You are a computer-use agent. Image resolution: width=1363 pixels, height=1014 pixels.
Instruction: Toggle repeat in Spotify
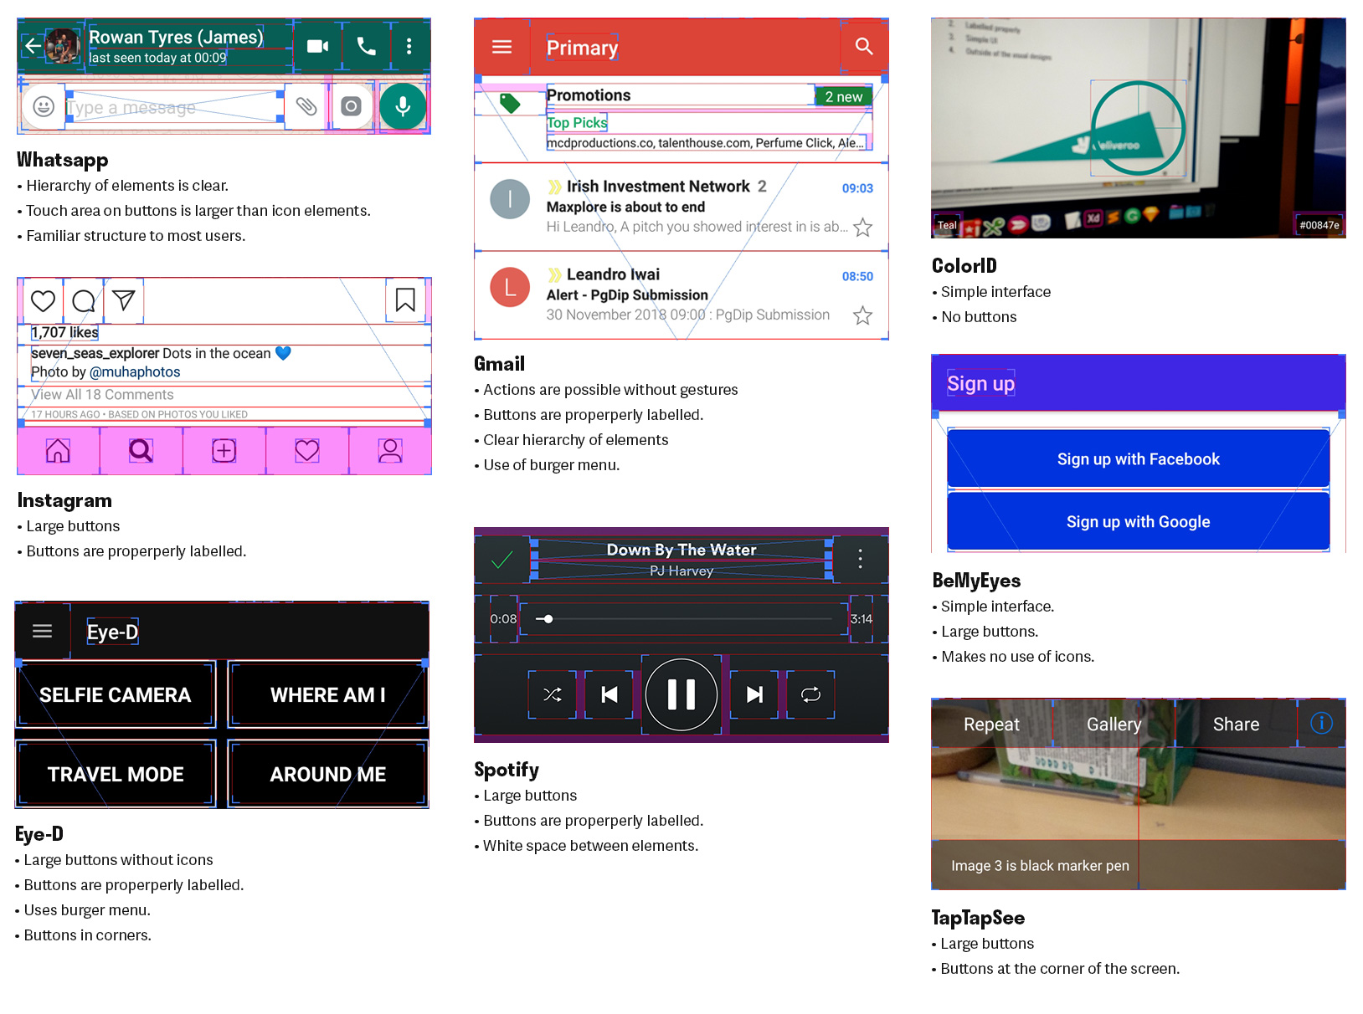pyautogui.click(x=810, y=694)
